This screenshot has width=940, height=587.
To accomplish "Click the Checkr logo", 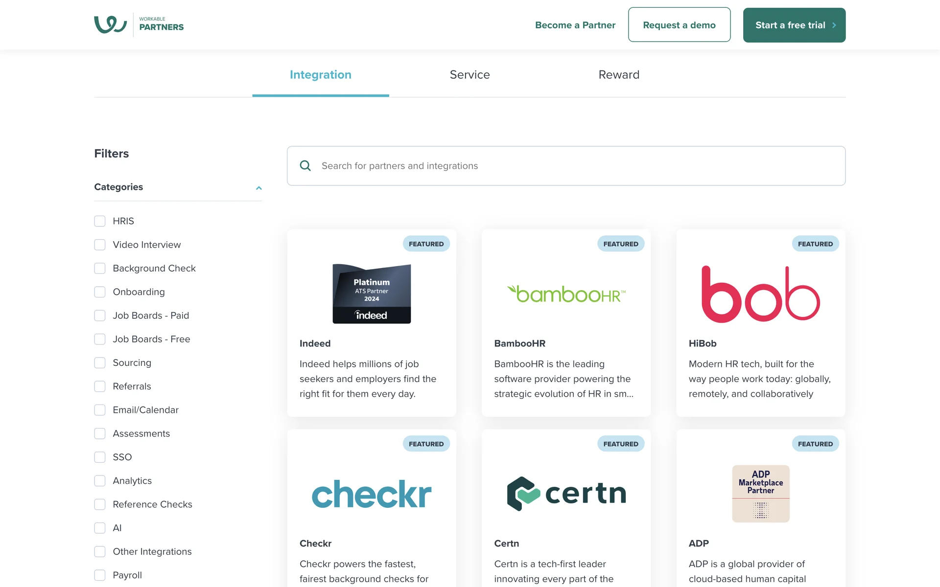I will (x=372, y=494).
